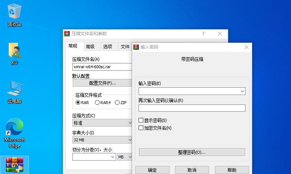291x174 pixels.
Task: Click the 带密码压缩 heading text
Action: 192,60
